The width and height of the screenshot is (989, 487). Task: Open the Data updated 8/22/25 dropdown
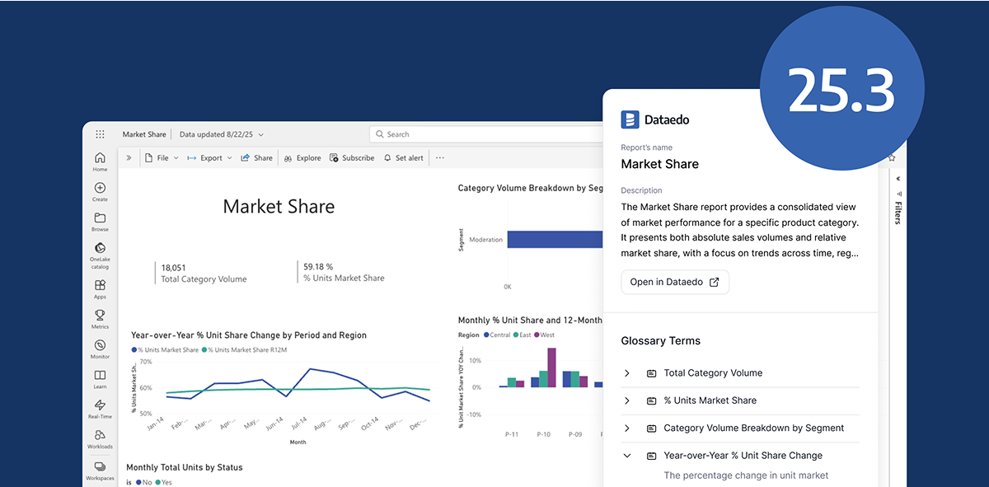[x=220, y=134]
